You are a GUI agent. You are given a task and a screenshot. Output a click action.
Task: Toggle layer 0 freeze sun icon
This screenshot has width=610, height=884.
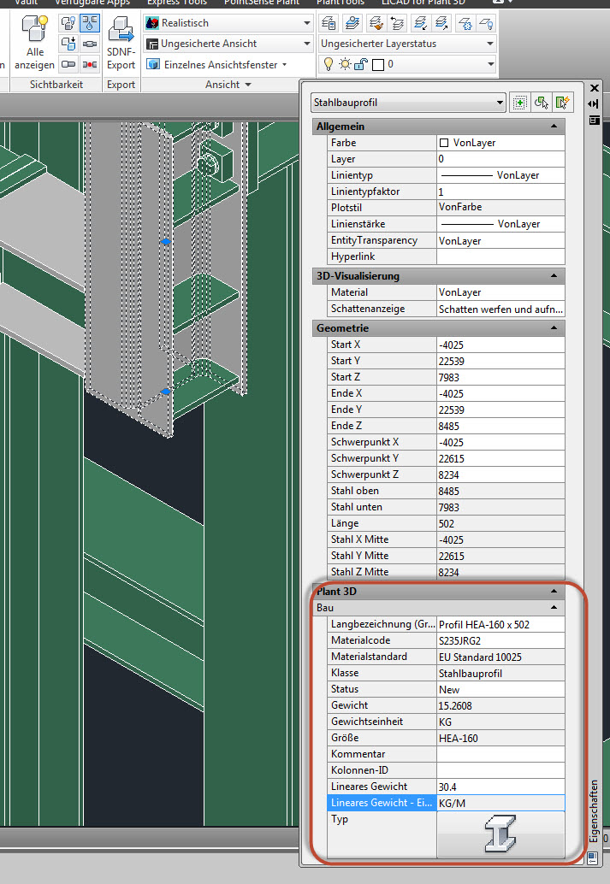pyautogui.click(x=345, y=64)
